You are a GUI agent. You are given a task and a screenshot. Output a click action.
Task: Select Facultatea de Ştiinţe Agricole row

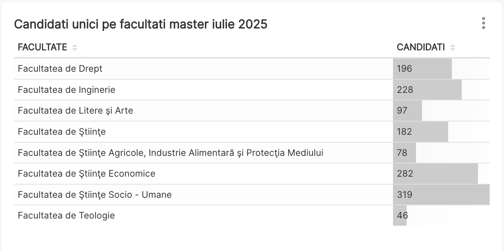coord(252,153)
